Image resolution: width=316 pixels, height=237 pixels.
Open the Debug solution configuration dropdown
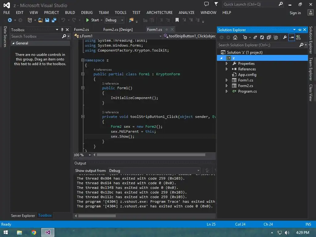click(x=114, y=20)
